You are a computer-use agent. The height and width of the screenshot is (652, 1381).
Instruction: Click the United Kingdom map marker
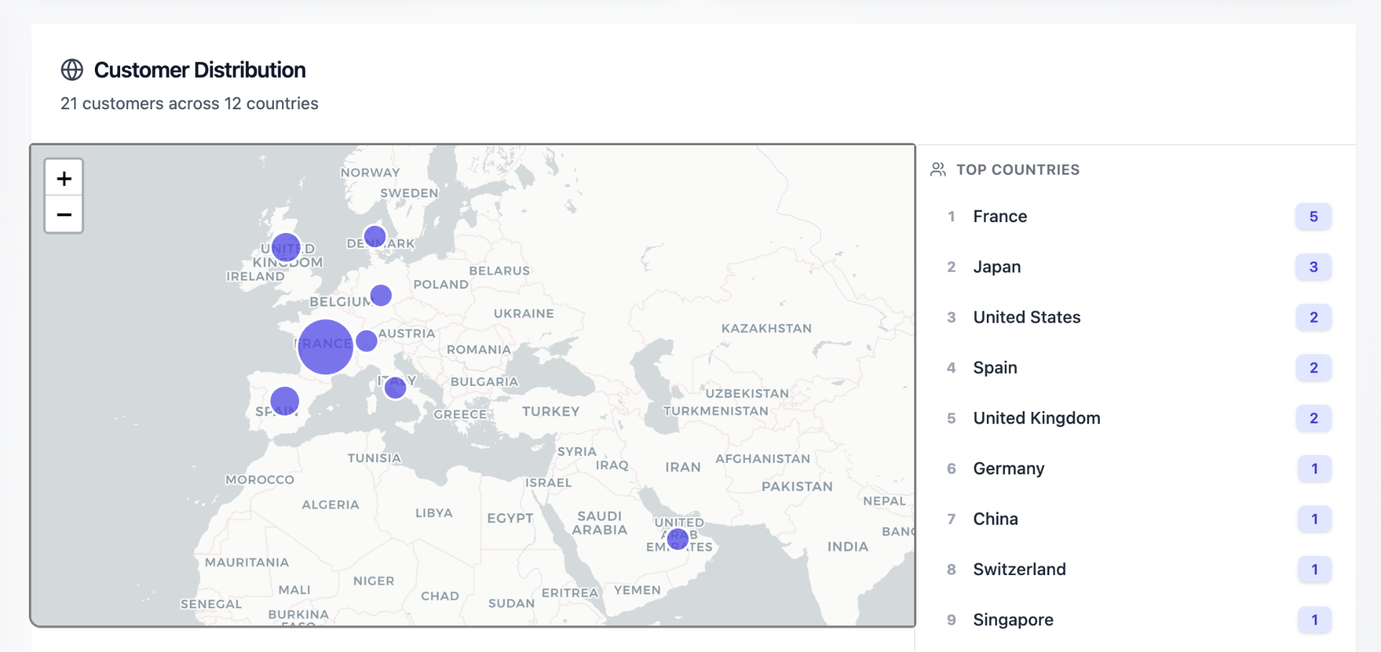click(x=286, y=247)
